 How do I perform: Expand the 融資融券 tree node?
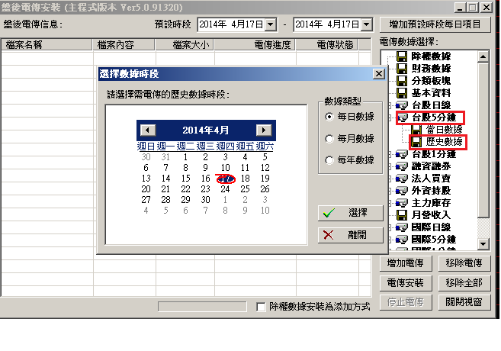coord(389,166)
